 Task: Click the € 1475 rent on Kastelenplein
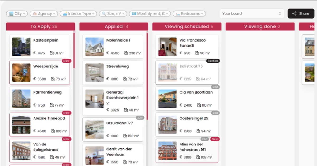click(39, 53)
